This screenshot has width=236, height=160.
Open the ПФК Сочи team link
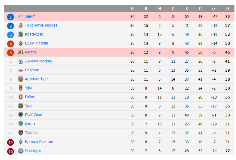pos(34,115)
